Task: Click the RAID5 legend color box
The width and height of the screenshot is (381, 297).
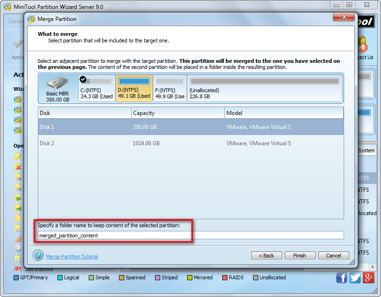Action: pyautogui.click(x=225, y=277)
